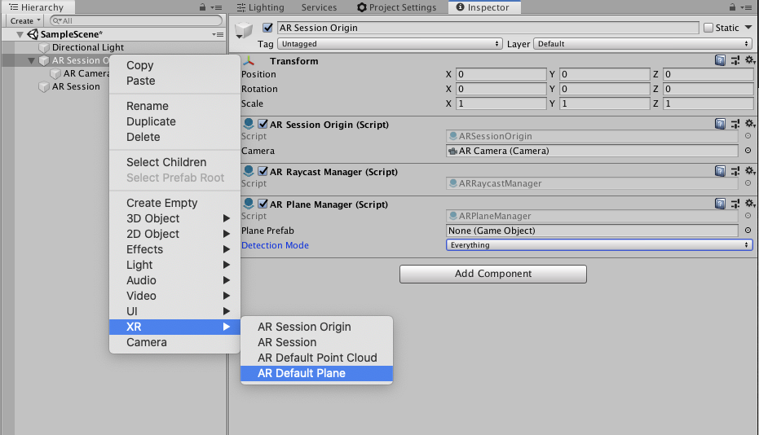
Task: Open AR Raycast Manager preset icon
Action: [735, 171]
